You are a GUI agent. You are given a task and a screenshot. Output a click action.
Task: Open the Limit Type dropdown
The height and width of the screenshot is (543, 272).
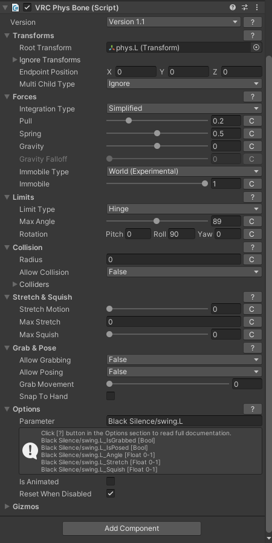tap(184, 209)
